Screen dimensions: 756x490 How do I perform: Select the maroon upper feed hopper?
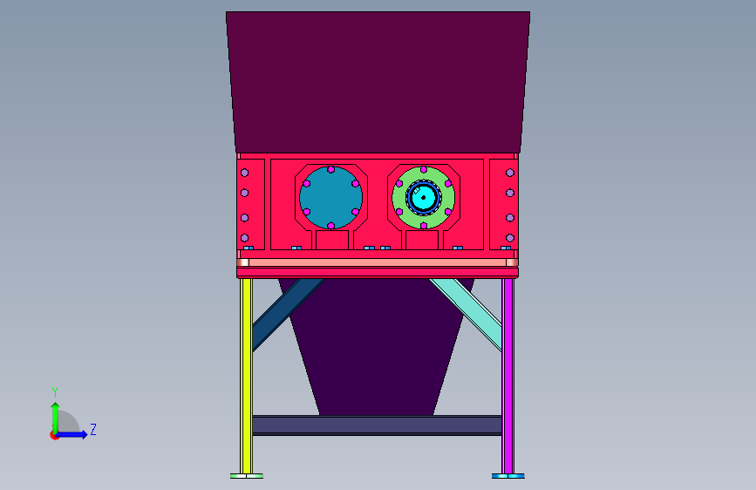[378, 82]
